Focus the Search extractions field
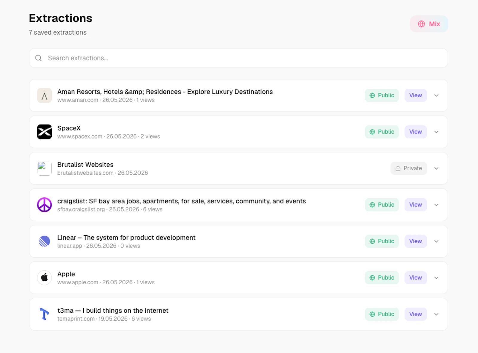Screen dimensions: 478x353 [x=238, y=58]
